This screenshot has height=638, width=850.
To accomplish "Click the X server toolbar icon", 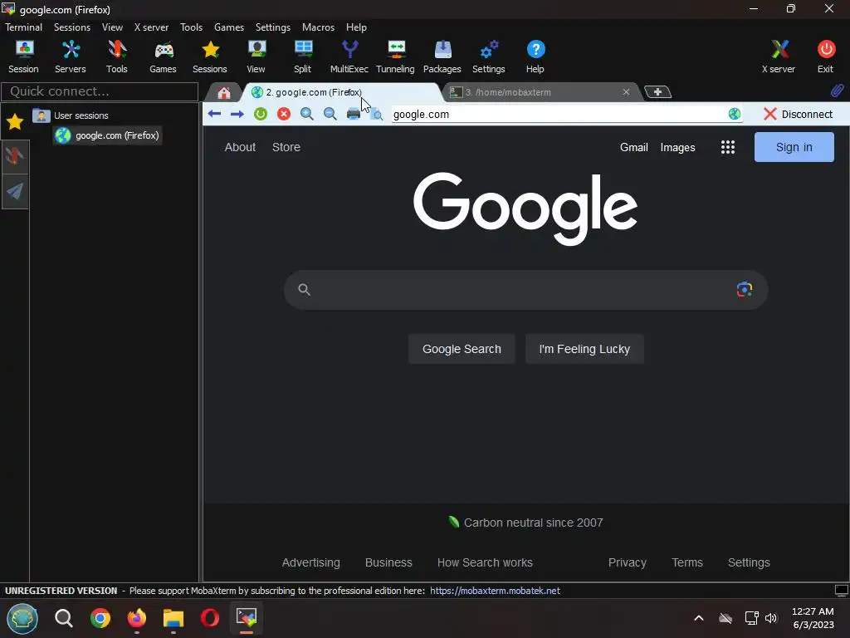I will [x=779, y=56].
